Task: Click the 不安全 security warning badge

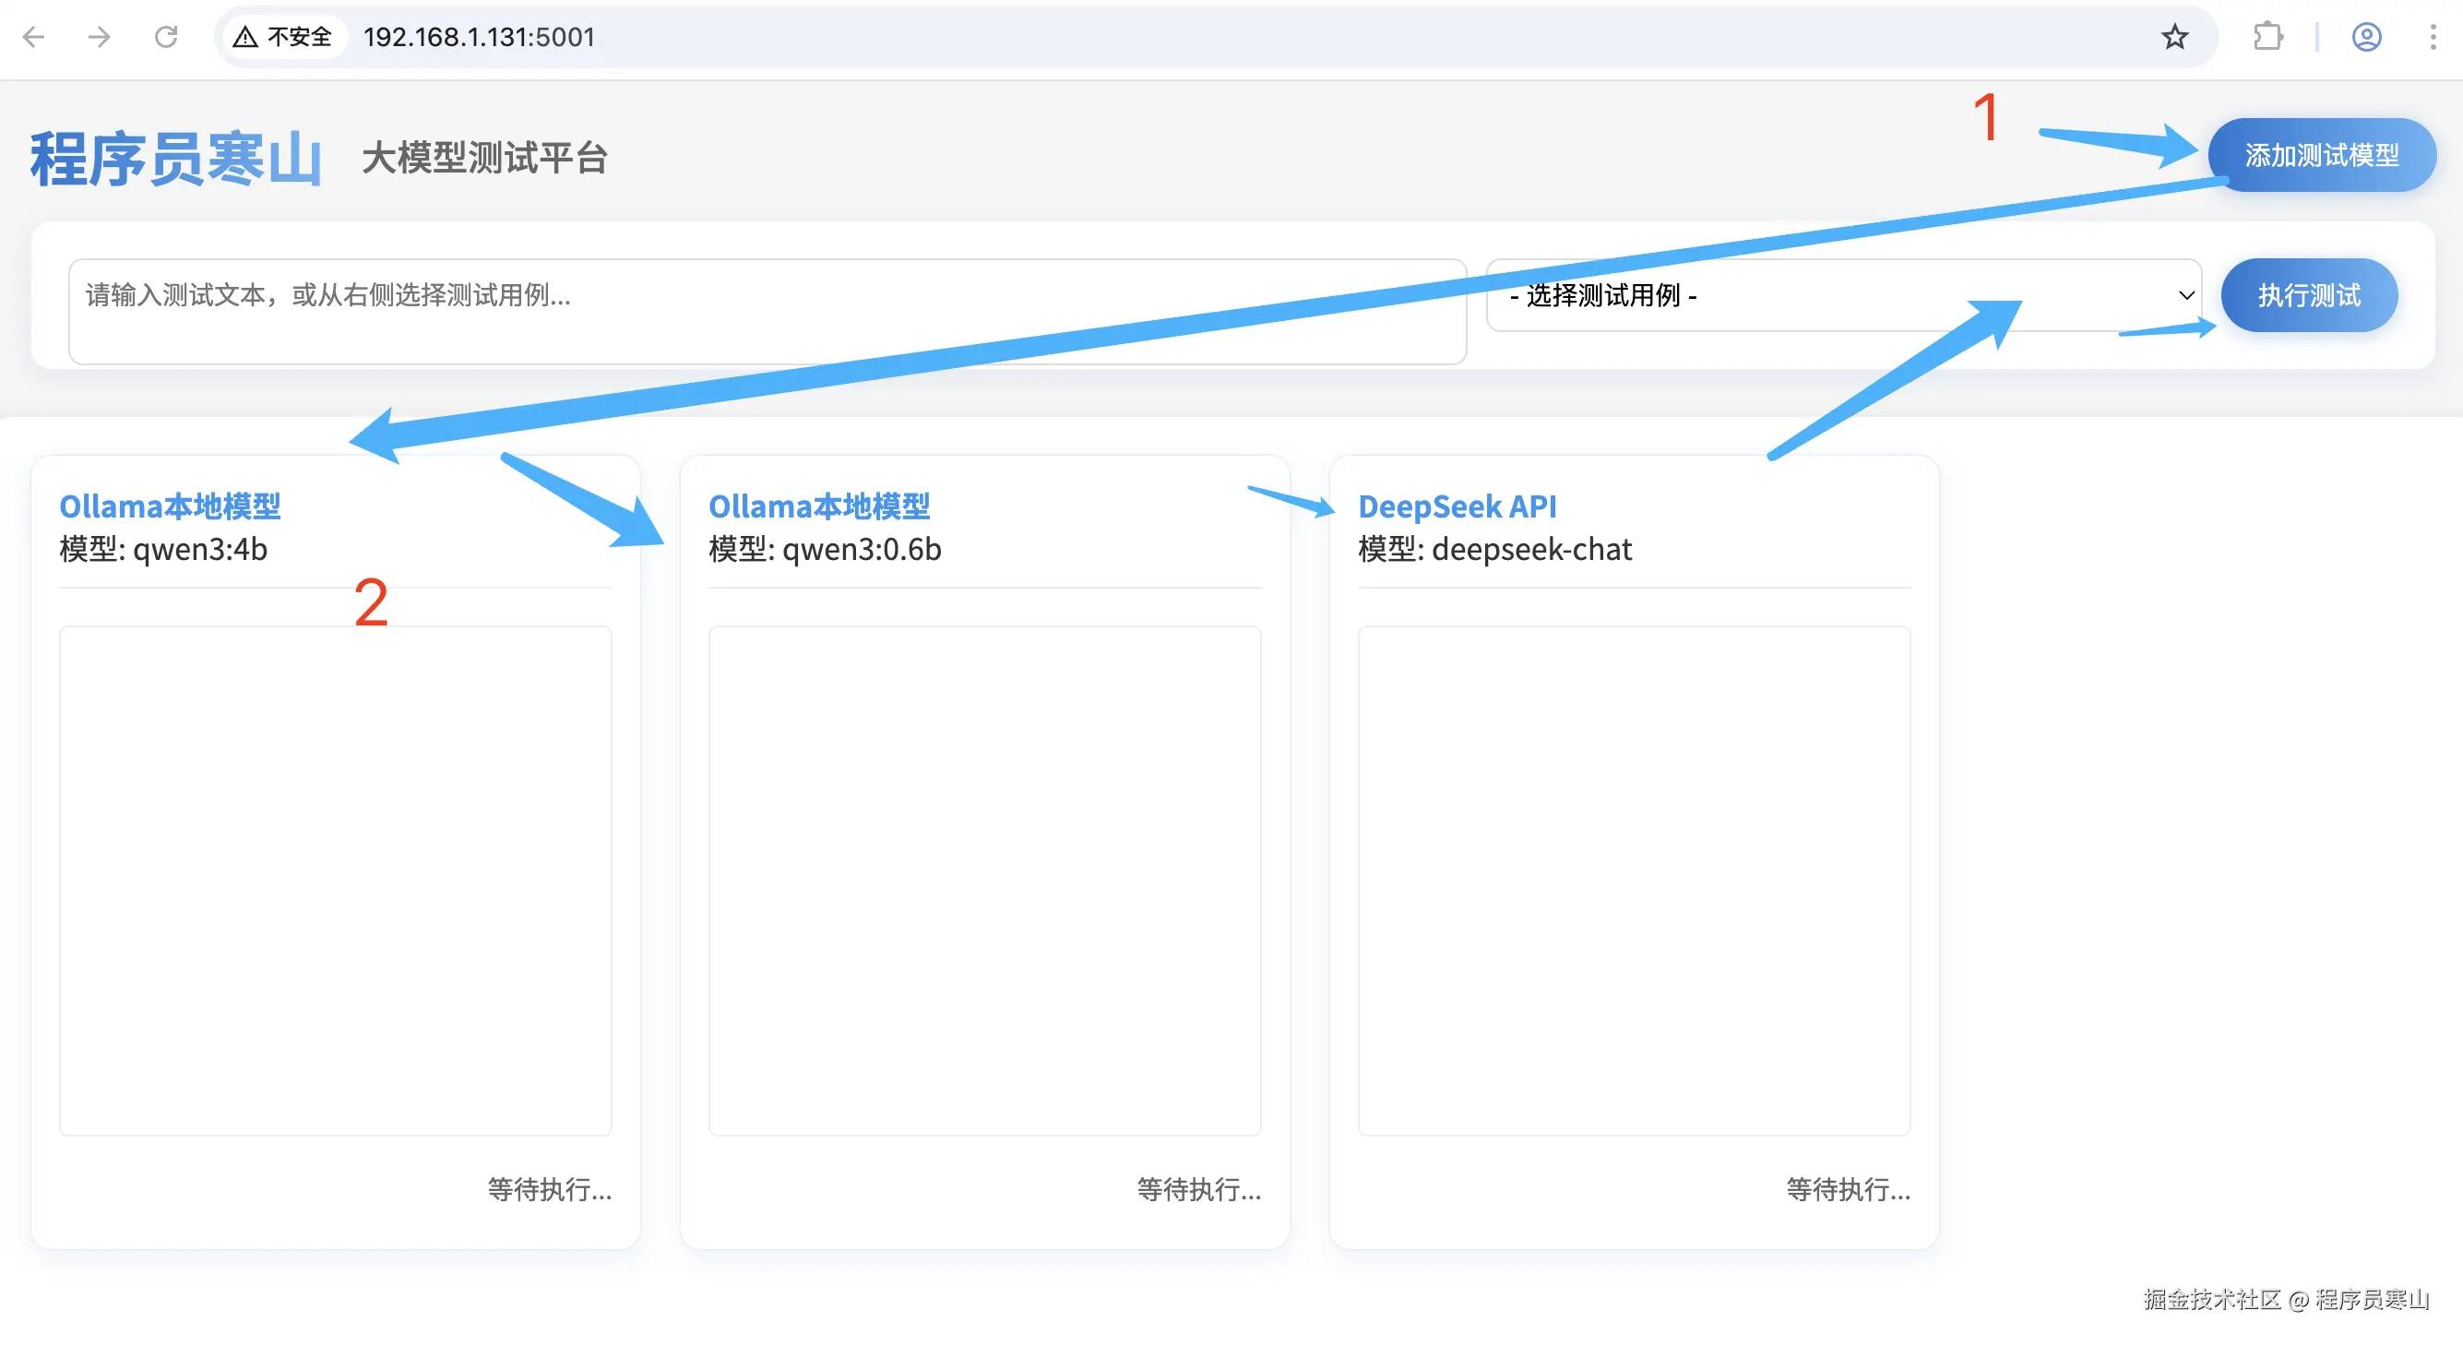Action: 284,37
